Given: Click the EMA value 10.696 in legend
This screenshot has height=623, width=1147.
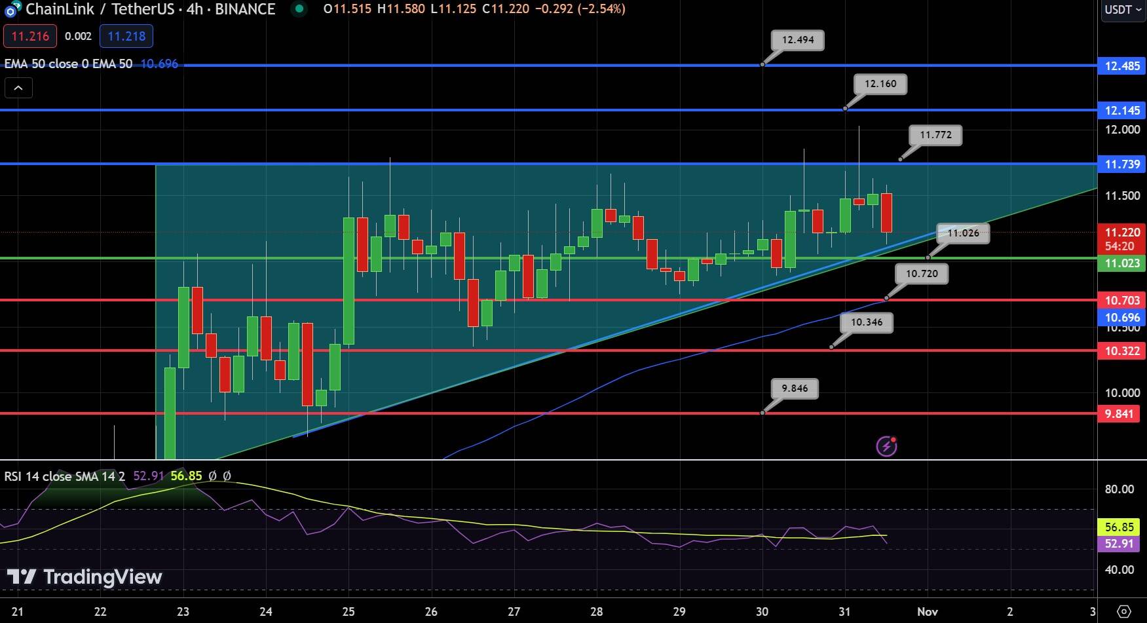Looking at the screenshot, I should click(x=159, y=64).
